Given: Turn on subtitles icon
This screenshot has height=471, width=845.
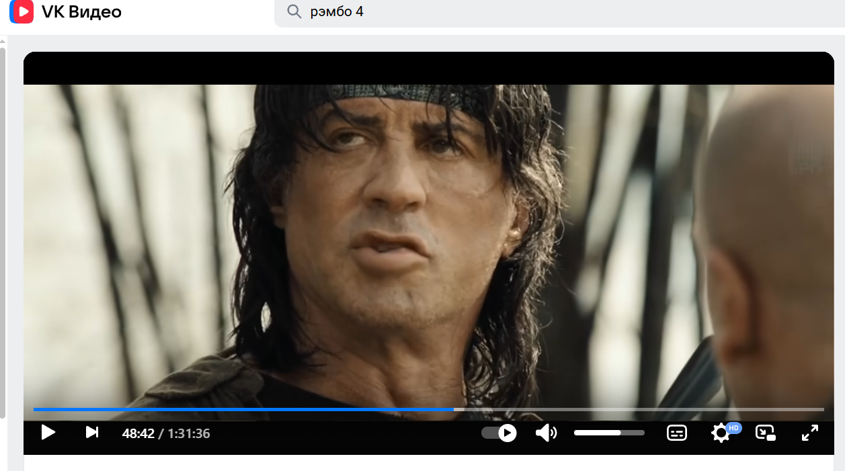Looking at the screenshot, I should point(677,433).
